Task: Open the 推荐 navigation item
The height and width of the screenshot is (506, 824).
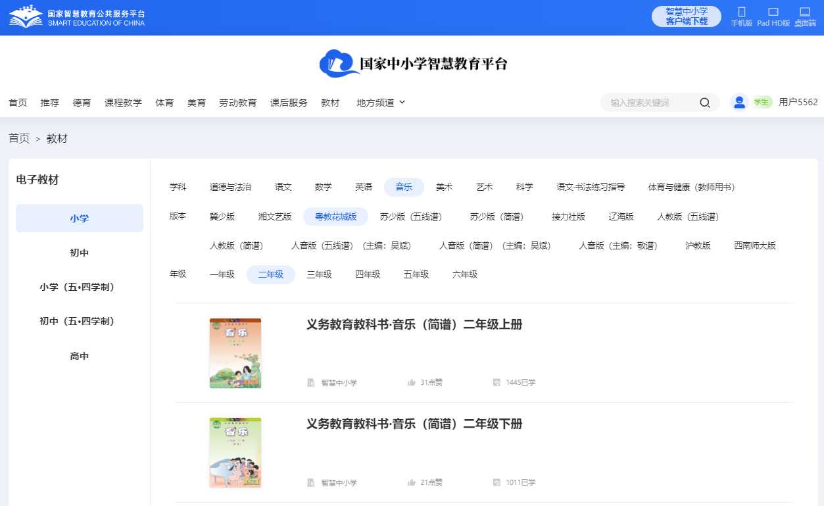Action: pos(49,103)
